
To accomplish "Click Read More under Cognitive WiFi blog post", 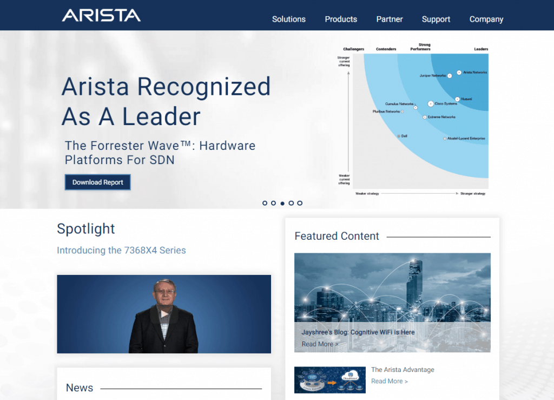I will (x=320, y=344).
